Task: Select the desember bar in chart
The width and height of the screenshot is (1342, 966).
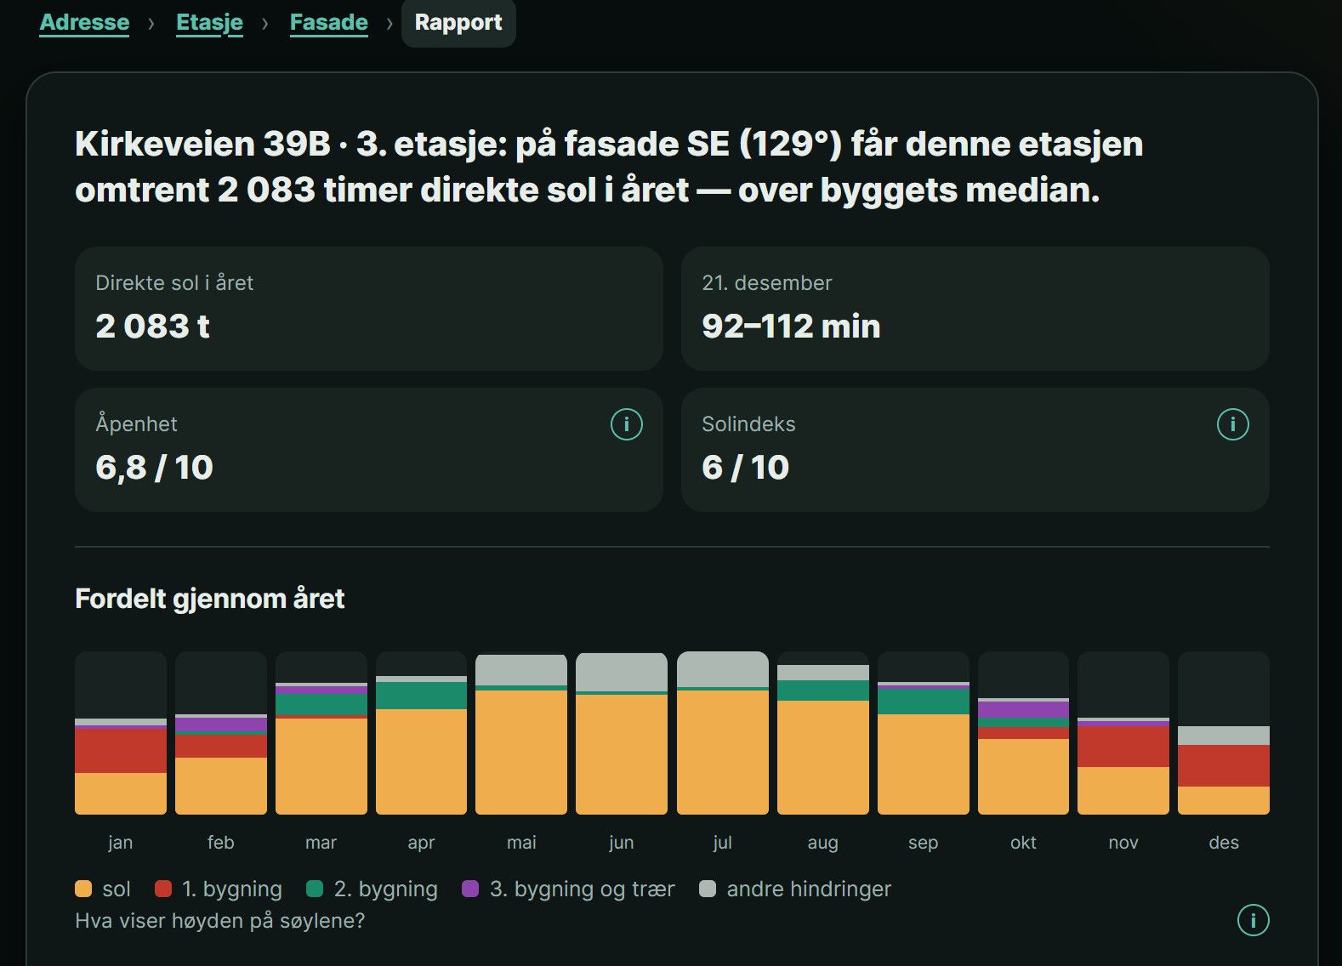Action: 1224,733
